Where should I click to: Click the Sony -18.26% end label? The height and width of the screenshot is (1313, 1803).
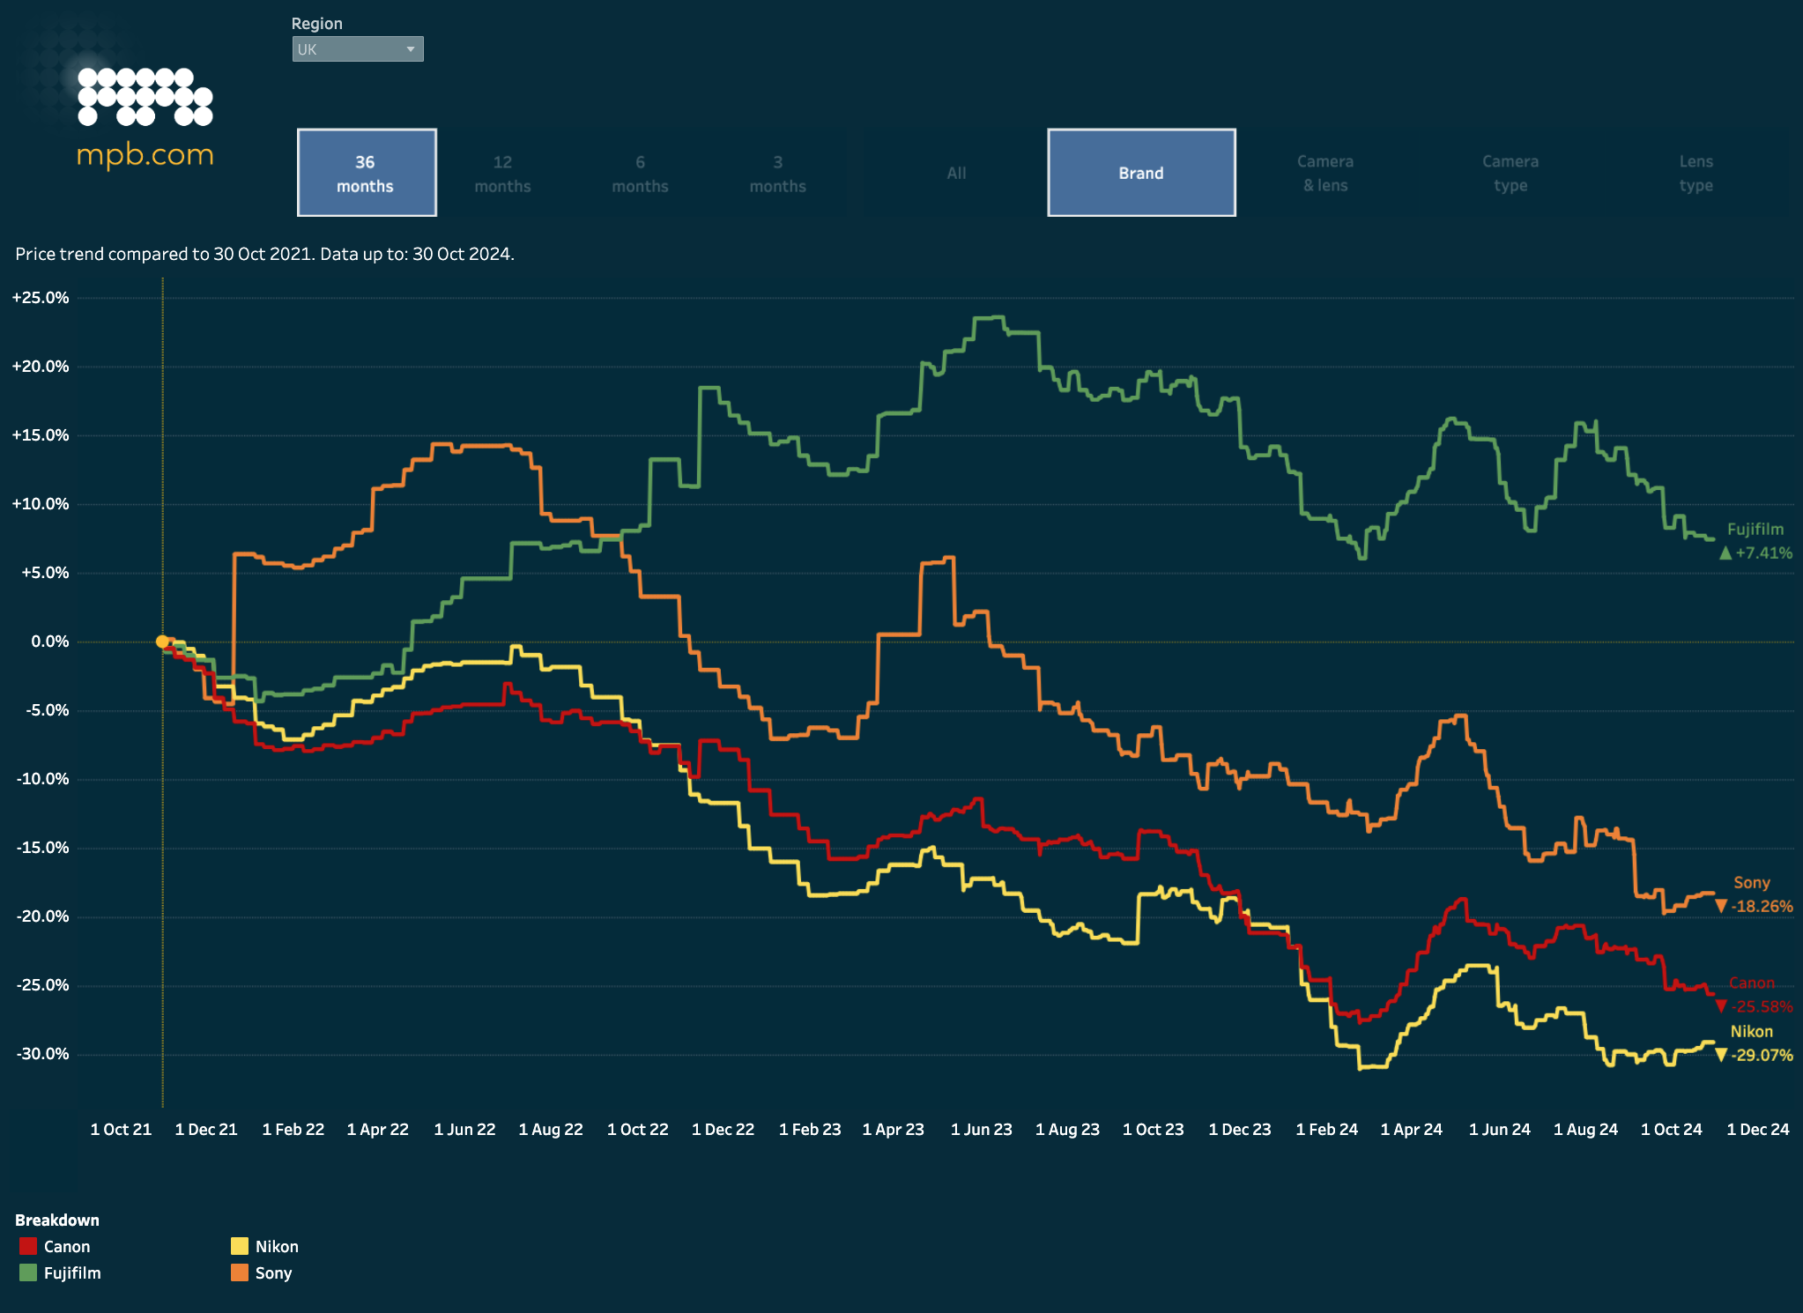click(x=1754, y=894)
